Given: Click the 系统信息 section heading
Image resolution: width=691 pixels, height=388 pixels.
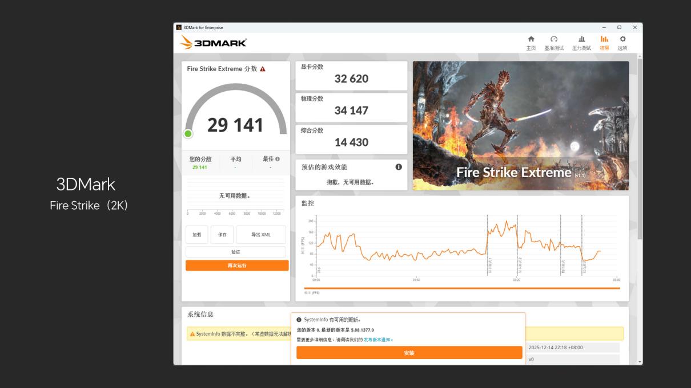Looking at the screenshot, I should coord(200,315).
